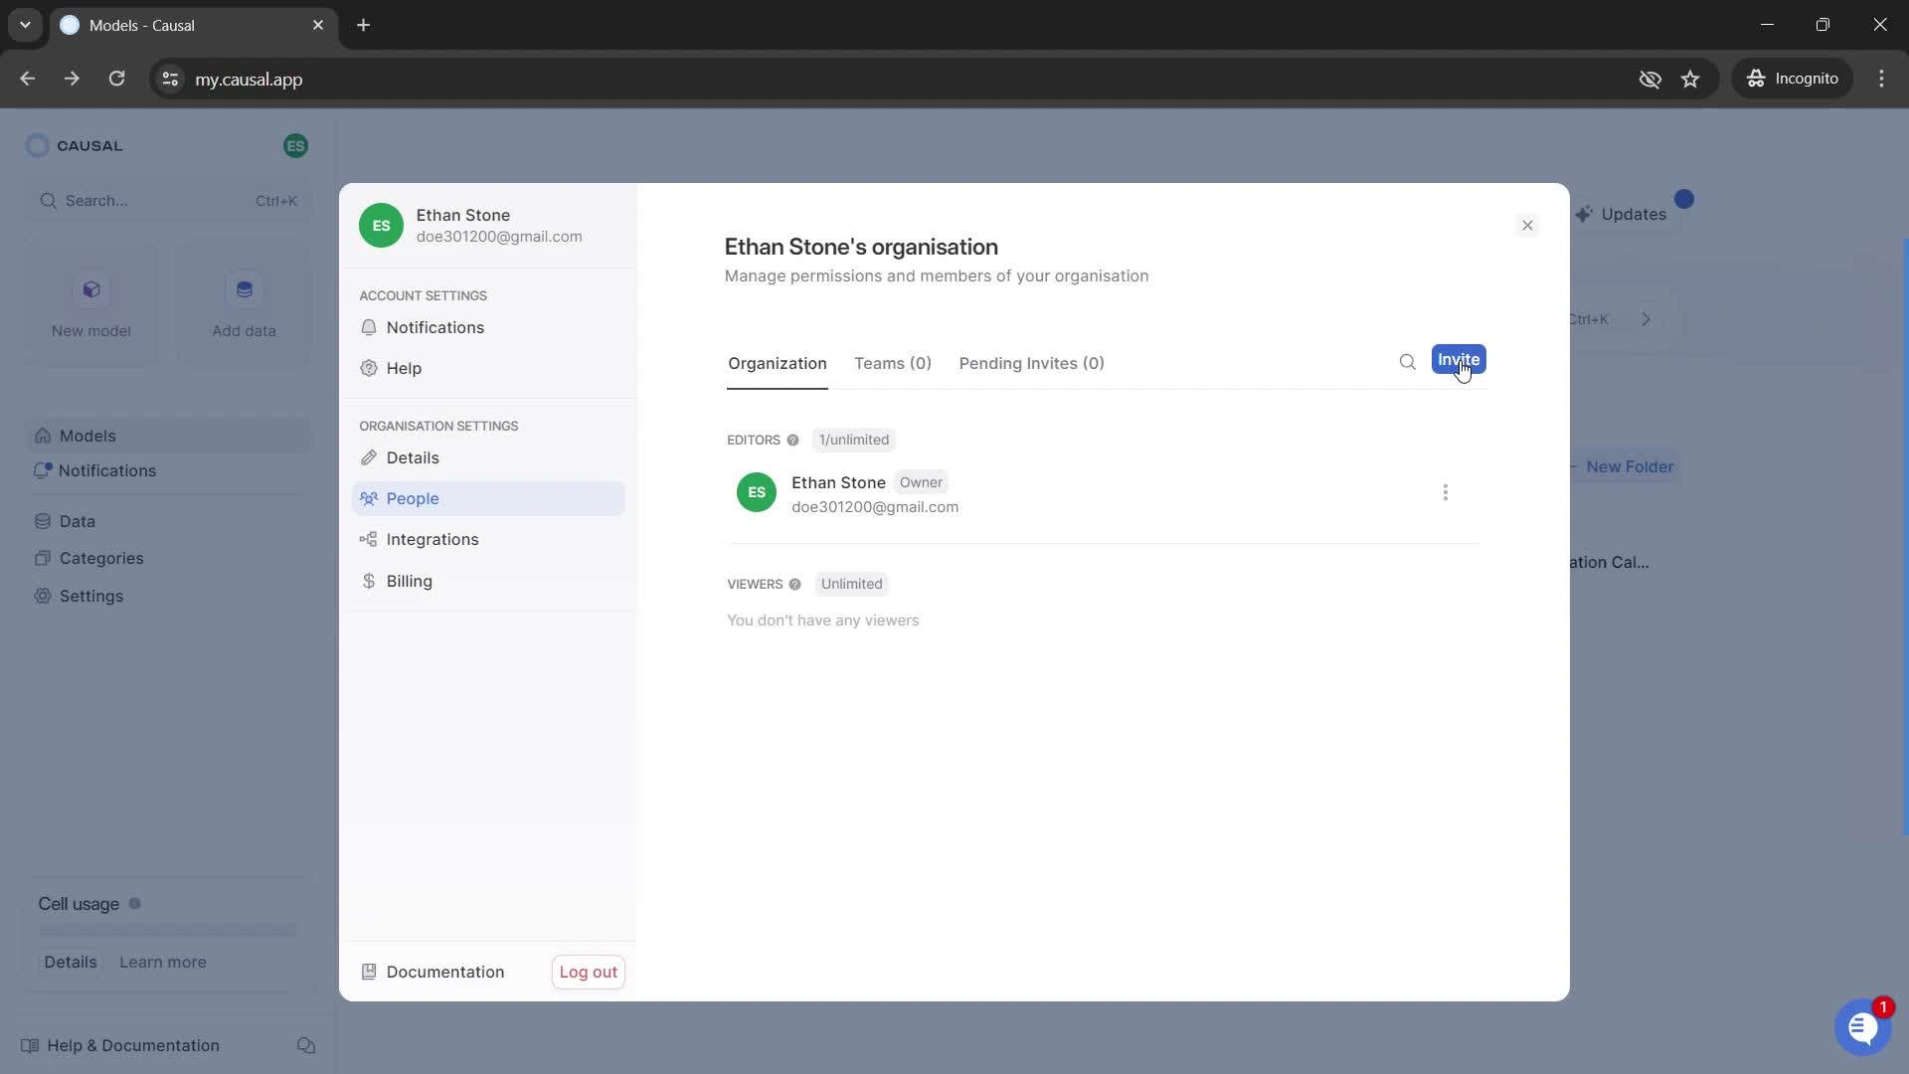Toggle the EDITORS info tooltip
This screenshot has width=1909, height=1074.
tap(791, 440)
